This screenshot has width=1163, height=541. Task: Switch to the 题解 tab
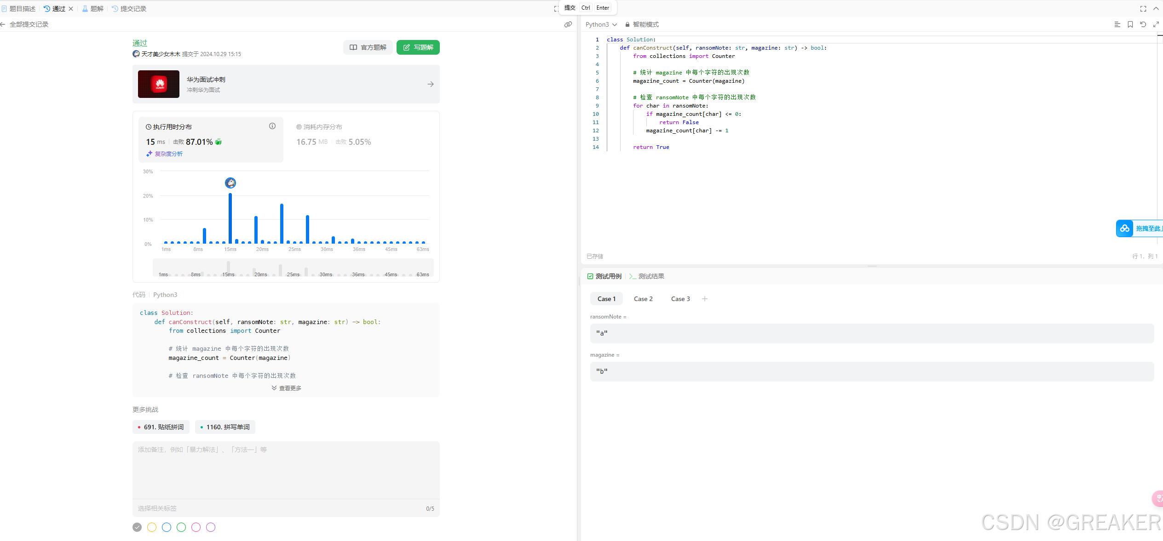click(93, 9)
